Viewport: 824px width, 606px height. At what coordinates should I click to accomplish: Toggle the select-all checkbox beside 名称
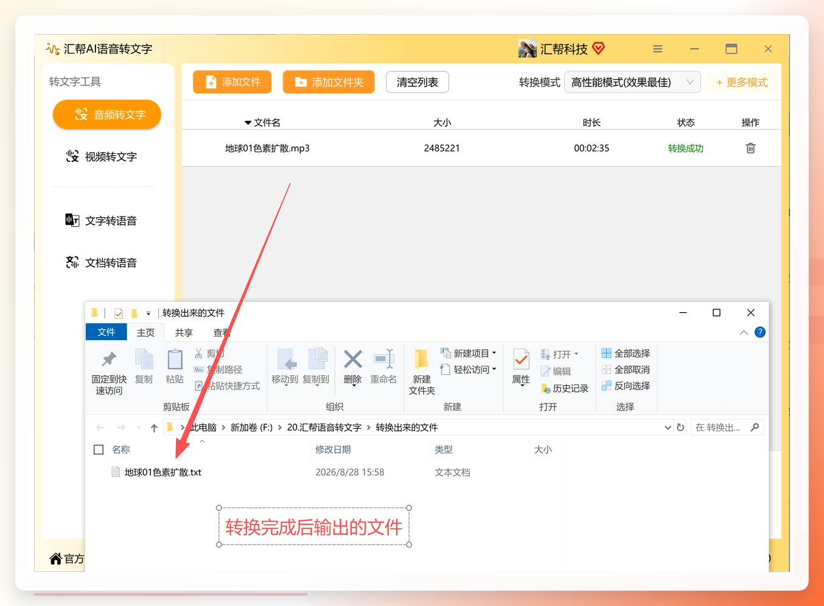(x=99, y=450)
